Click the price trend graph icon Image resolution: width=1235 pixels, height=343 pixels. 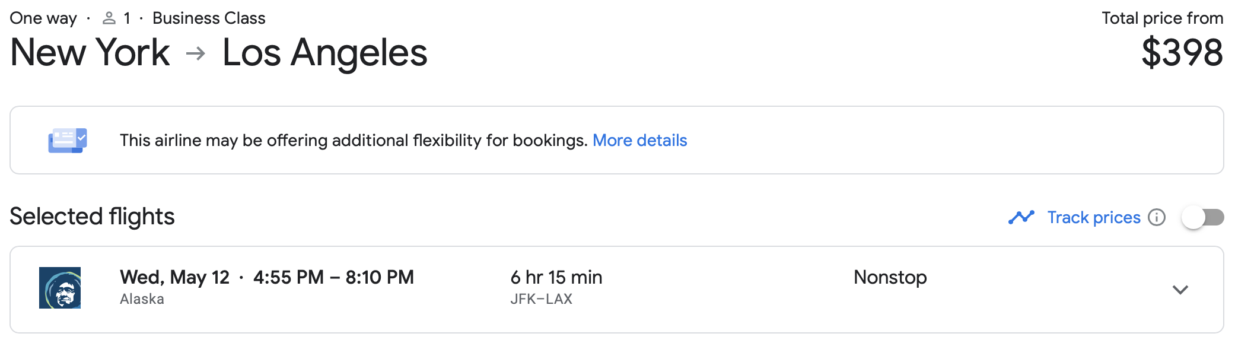1021,218
